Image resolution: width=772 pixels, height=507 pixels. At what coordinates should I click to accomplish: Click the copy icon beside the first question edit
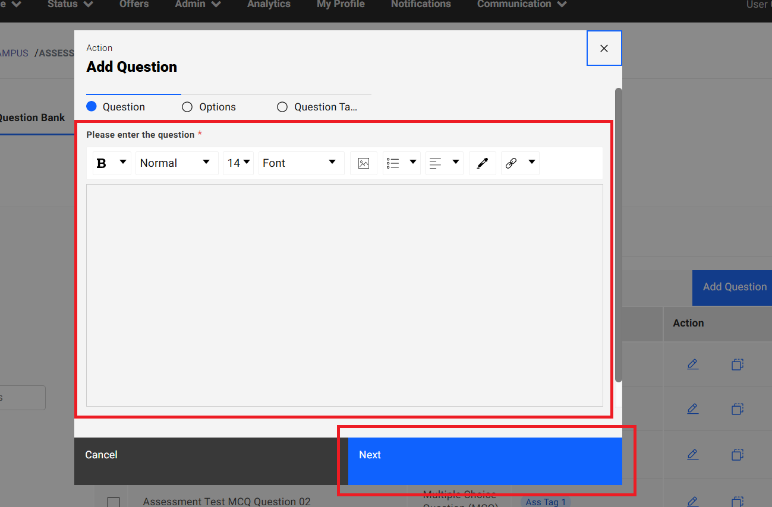(x=737, y=364)
